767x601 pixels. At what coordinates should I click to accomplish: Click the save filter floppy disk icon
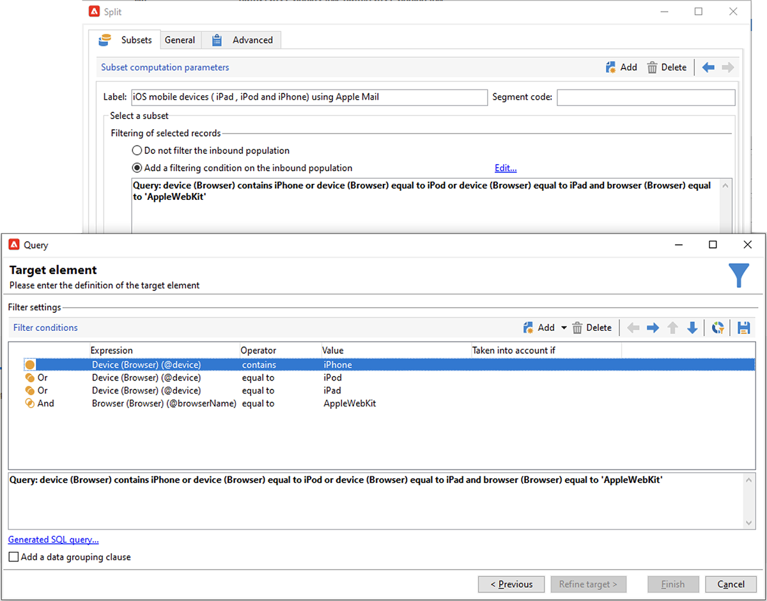pos(743,328)
